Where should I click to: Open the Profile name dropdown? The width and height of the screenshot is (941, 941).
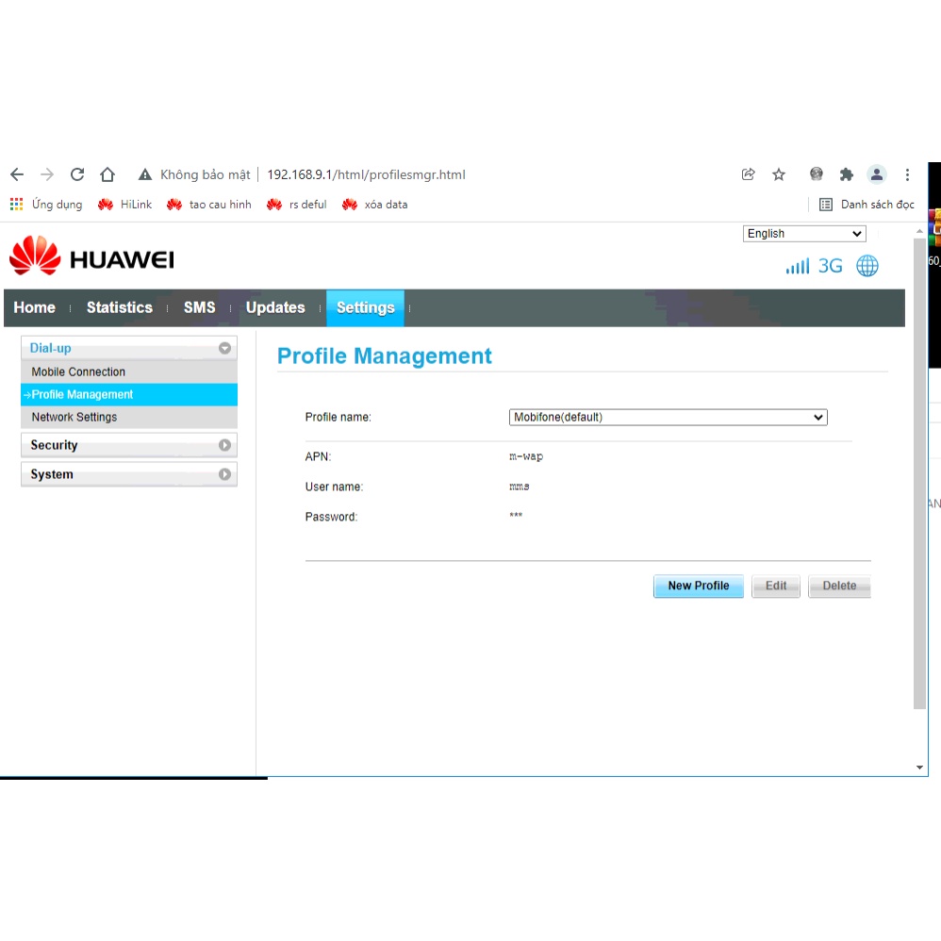[x=668, y=417]
